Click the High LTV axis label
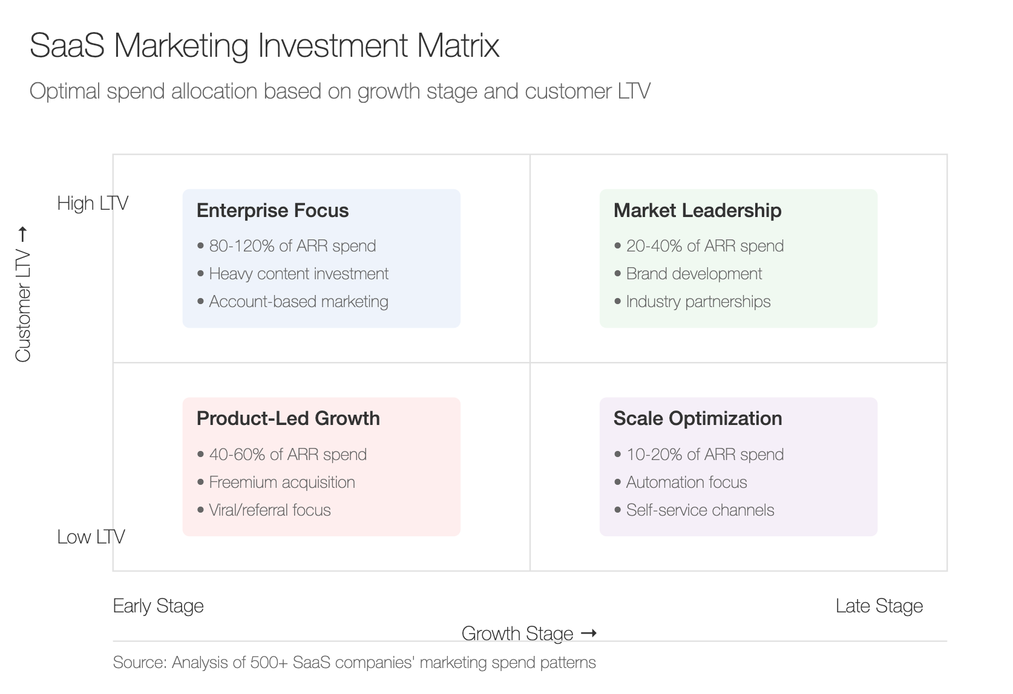Screen dimensions: 1013x694 point(93,203)
